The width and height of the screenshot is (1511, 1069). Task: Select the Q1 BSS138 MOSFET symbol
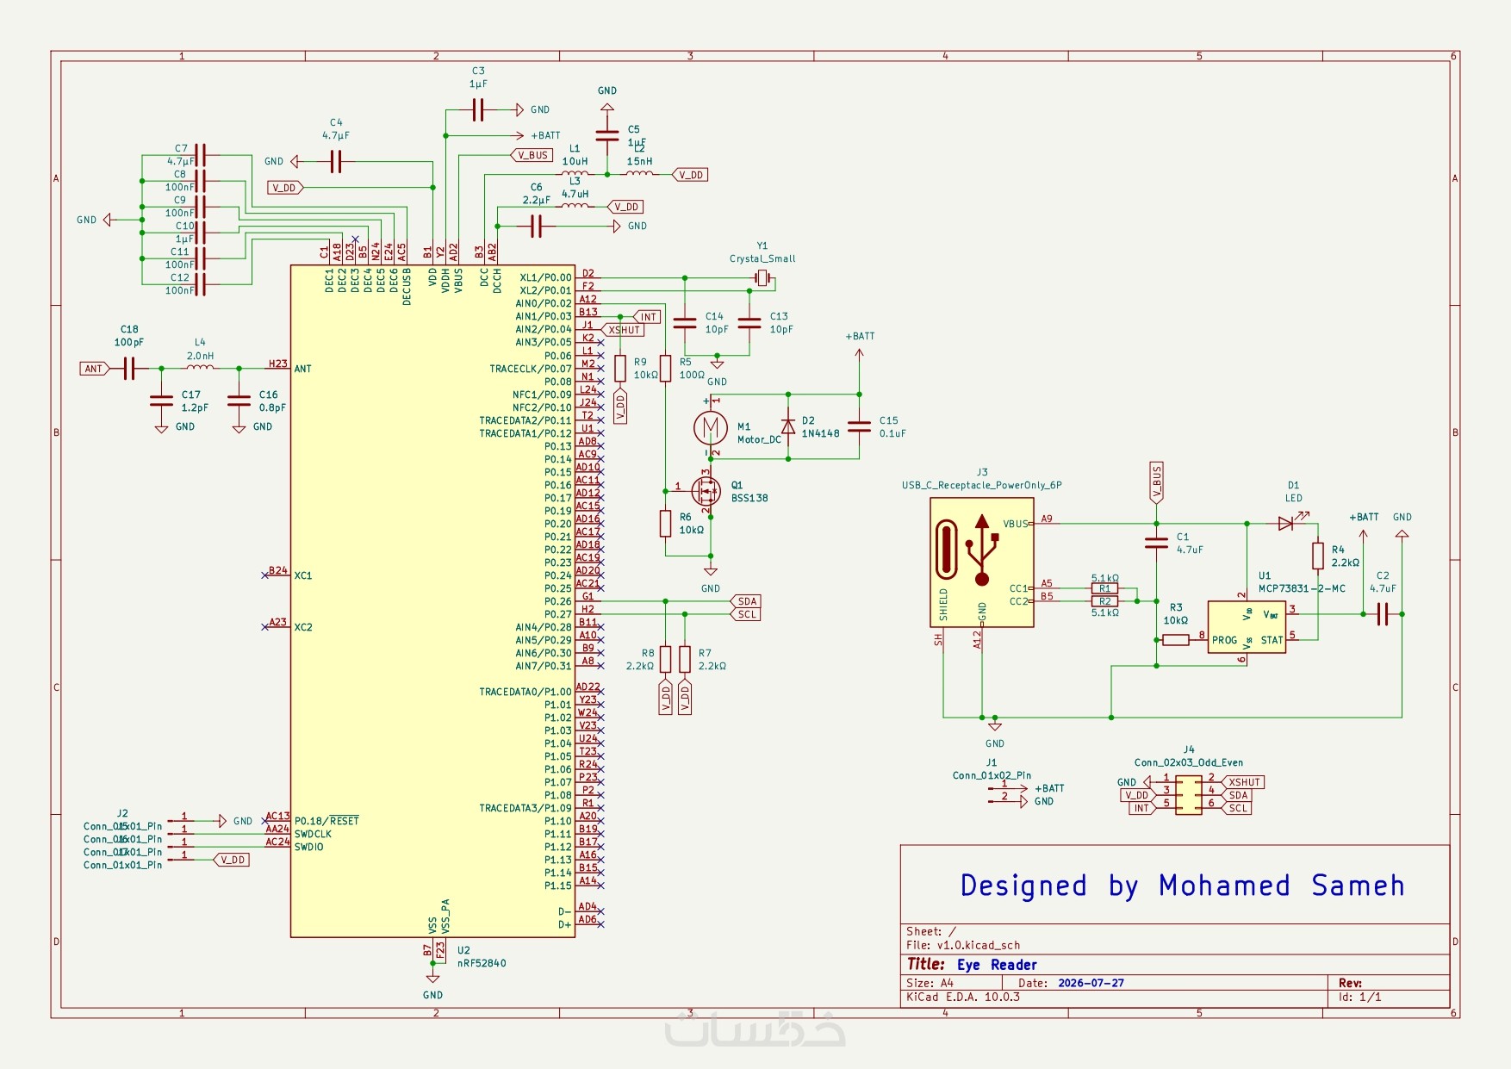click(x=706, y=492)
